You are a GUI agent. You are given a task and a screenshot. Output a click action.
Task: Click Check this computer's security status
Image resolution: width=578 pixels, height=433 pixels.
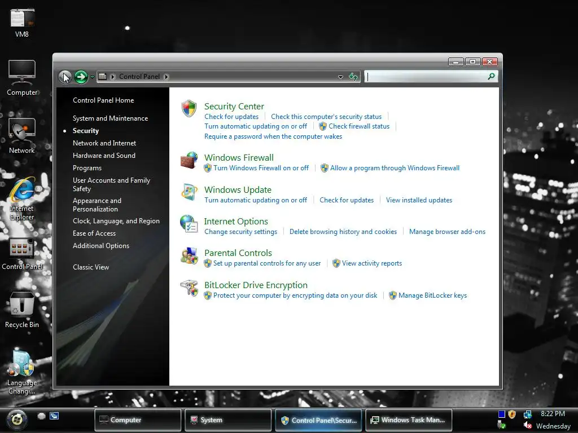[326, 116]
